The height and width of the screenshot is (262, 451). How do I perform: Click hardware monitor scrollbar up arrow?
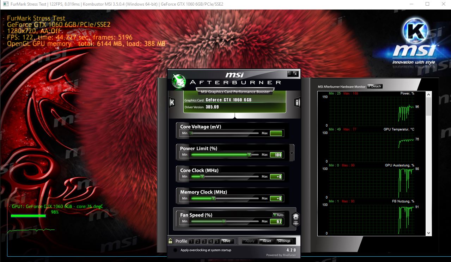(x=429, y=94)
